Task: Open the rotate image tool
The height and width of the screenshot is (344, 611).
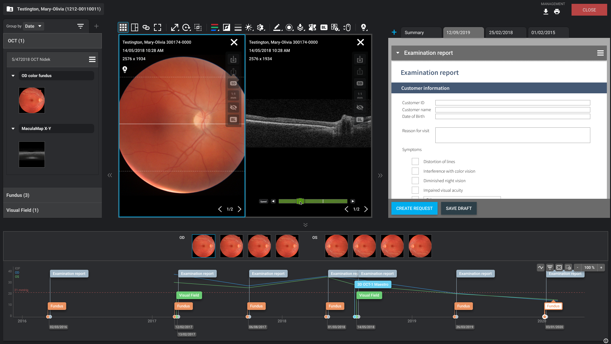Action: (x=186, y=27)
